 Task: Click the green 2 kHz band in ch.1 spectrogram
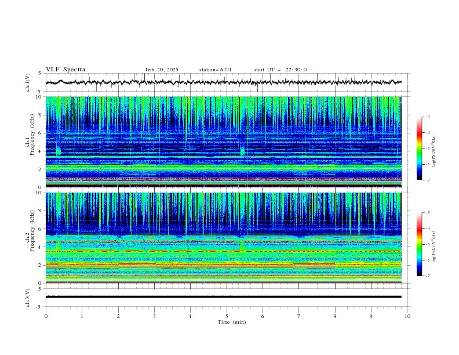click(223, 168)
